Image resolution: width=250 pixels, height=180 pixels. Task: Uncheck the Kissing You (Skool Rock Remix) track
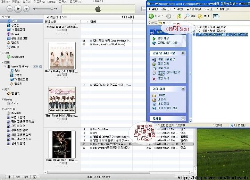[x=91, y=44]
